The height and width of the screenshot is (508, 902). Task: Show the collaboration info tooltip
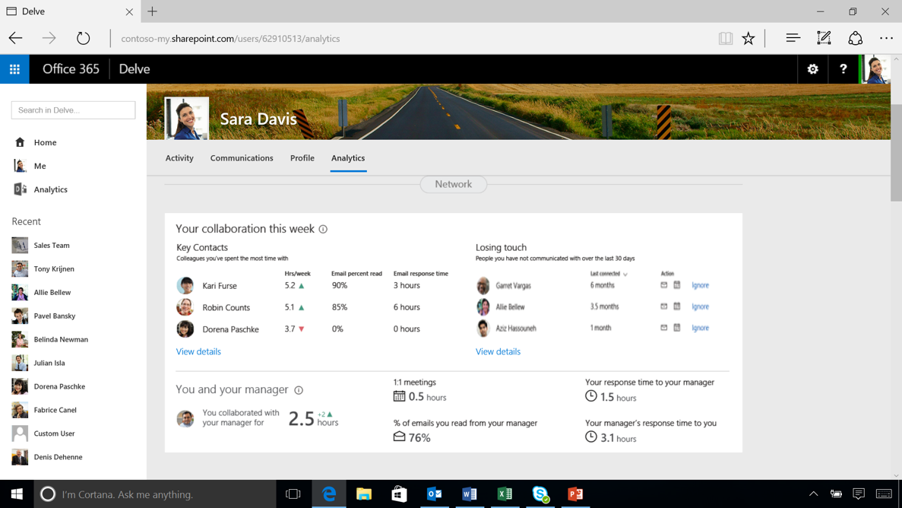[323, 229]
